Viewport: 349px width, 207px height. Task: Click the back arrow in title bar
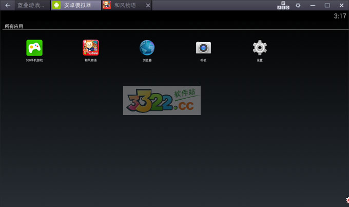(8, 5)
